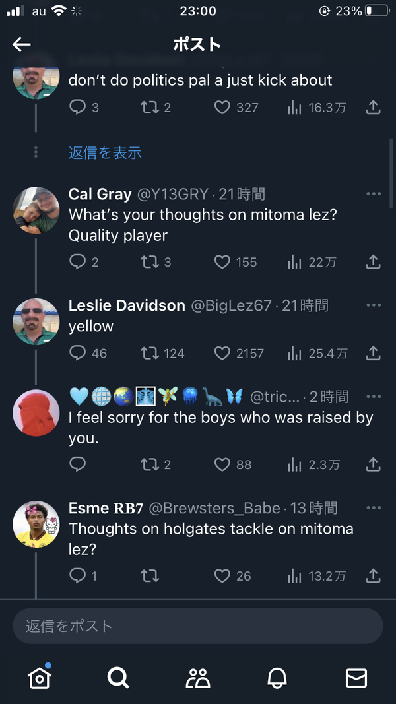Open the Home feed icon
Image resolution: width=396 pixels, height=704 pixels.
[40, 677]
